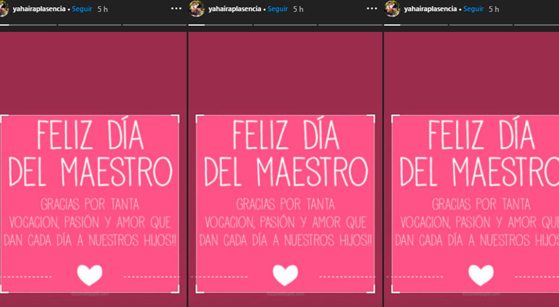
Task: Click the white heart on the middle story card
Action: 285,275
